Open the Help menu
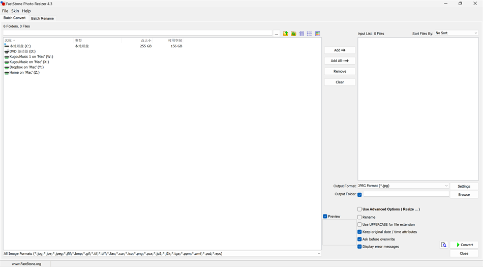The height and width of the screenshot is (267, 483). click(x=26, y=11)
